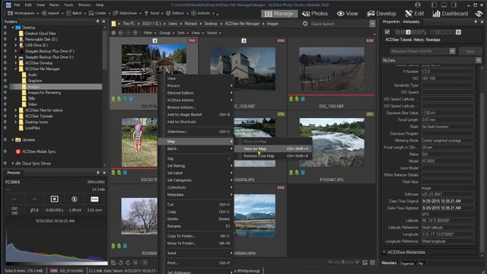The height and width of the screenshot is (274, 487).
Task: Open the Editors toolbar menu
Action: tap(177, 14)
